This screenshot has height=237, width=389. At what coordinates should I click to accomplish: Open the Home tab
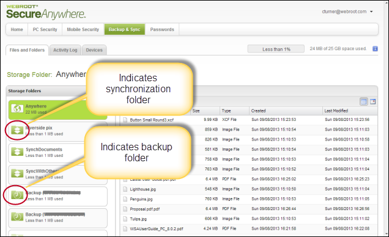(x=17, y=29)
